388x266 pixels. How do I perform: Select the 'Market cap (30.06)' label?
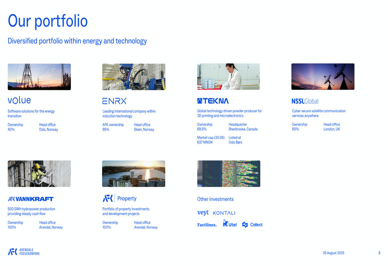(211, 138)
